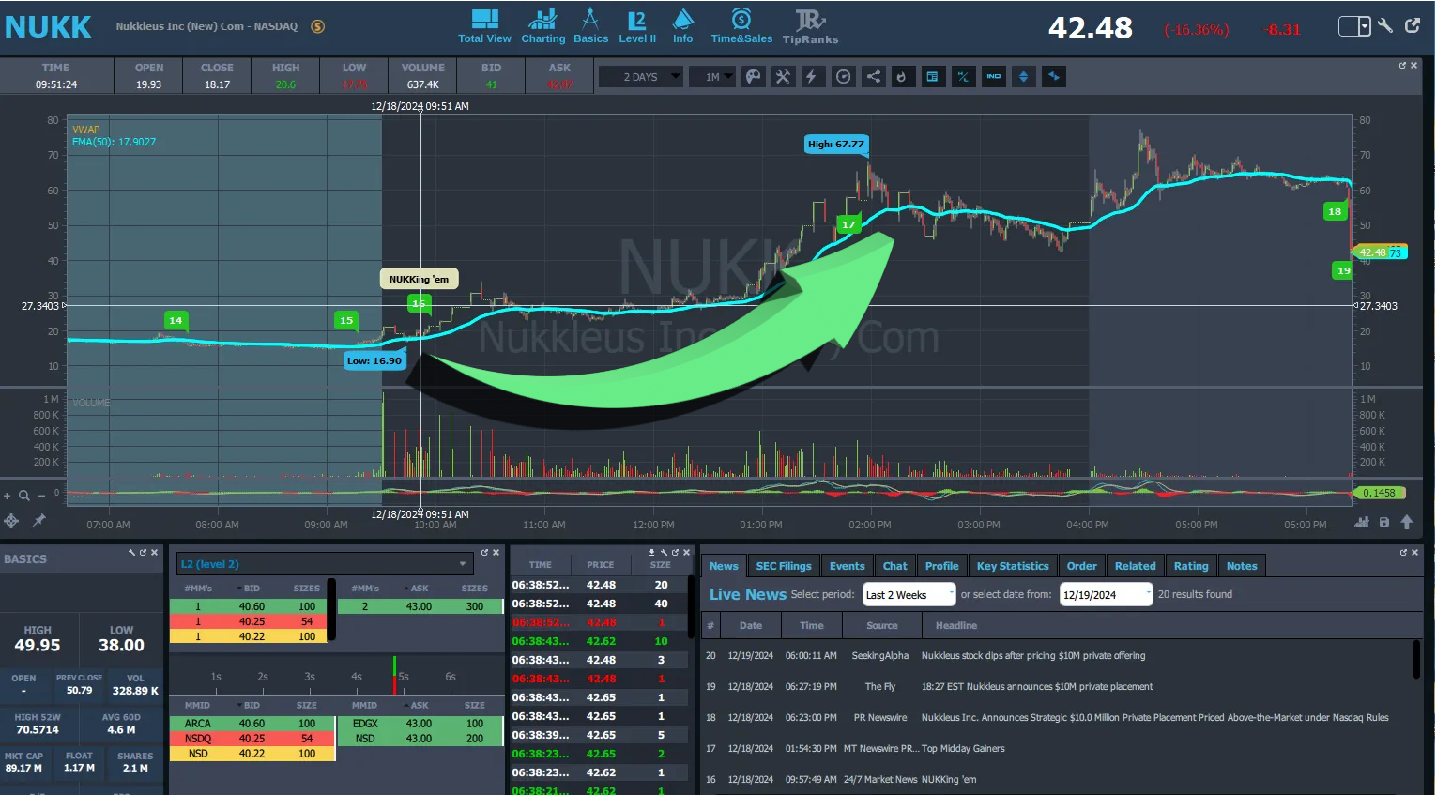This screenshot has height=795, width=1436.
Task: Zoom out chart with minus icon
Action: [x=41, y=496]
